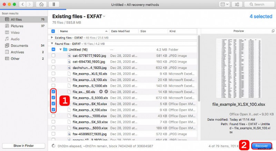The width and height of the screenshot is (276, 151).
Task: Click the 4 selected link
Action: tap(261, 16)
